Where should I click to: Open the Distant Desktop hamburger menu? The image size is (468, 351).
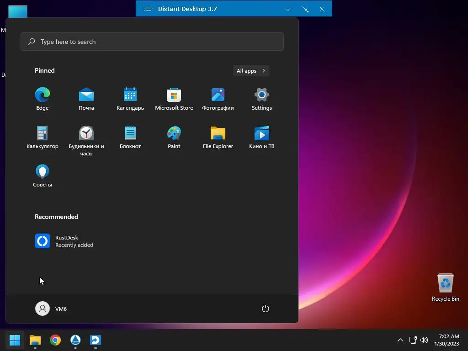147,9
